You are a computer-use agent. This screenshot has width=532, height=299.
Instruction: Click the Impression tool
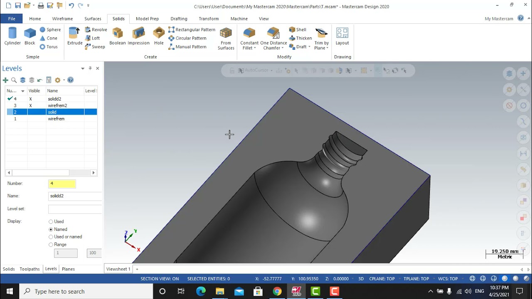(x=138, y=36)
